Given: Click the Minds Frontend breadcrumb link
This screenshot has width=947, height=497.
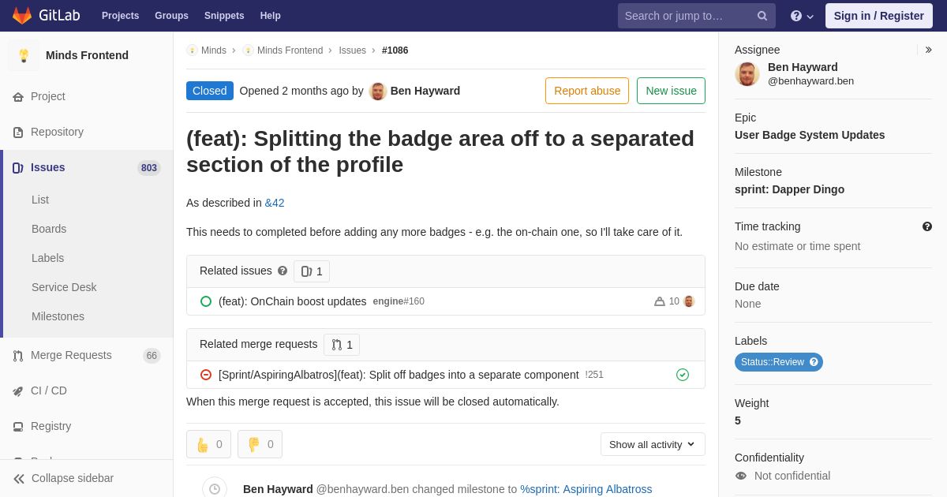Looking at the screenshot, I should click(290, 50).
